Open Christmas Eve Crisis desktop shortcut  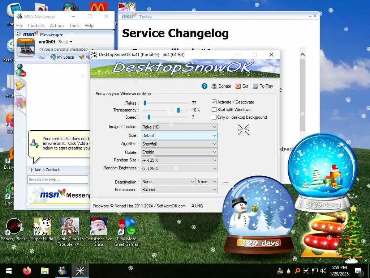point(99,232)
